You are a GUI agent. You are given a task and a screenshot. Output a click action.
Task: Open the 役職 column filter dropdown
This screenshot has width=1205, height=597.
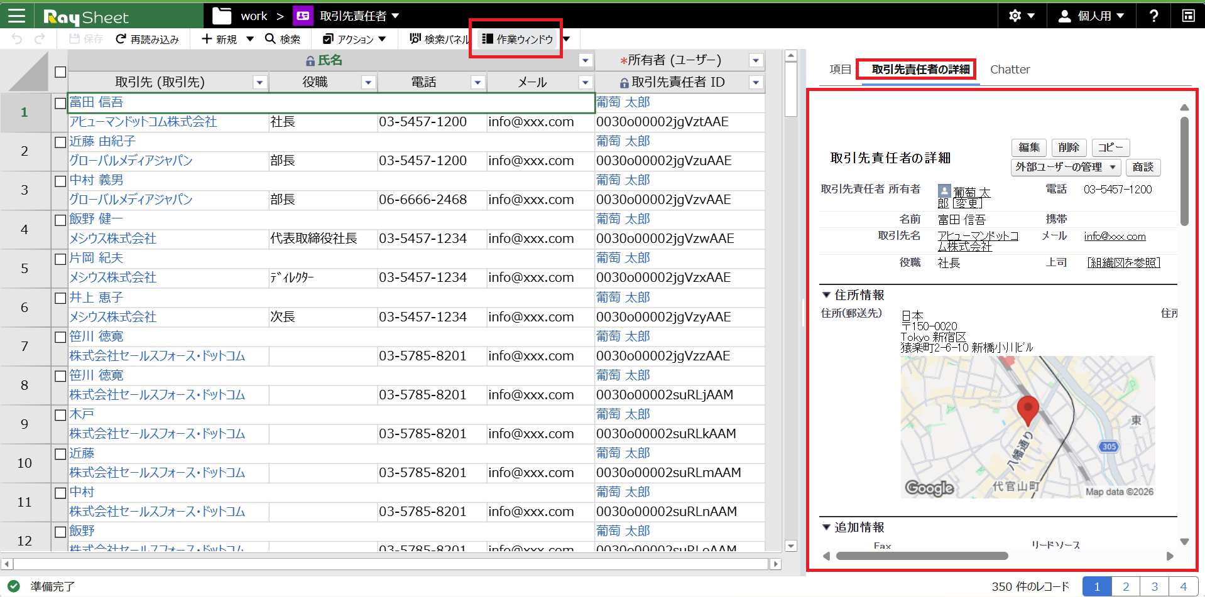pos(368,82)
